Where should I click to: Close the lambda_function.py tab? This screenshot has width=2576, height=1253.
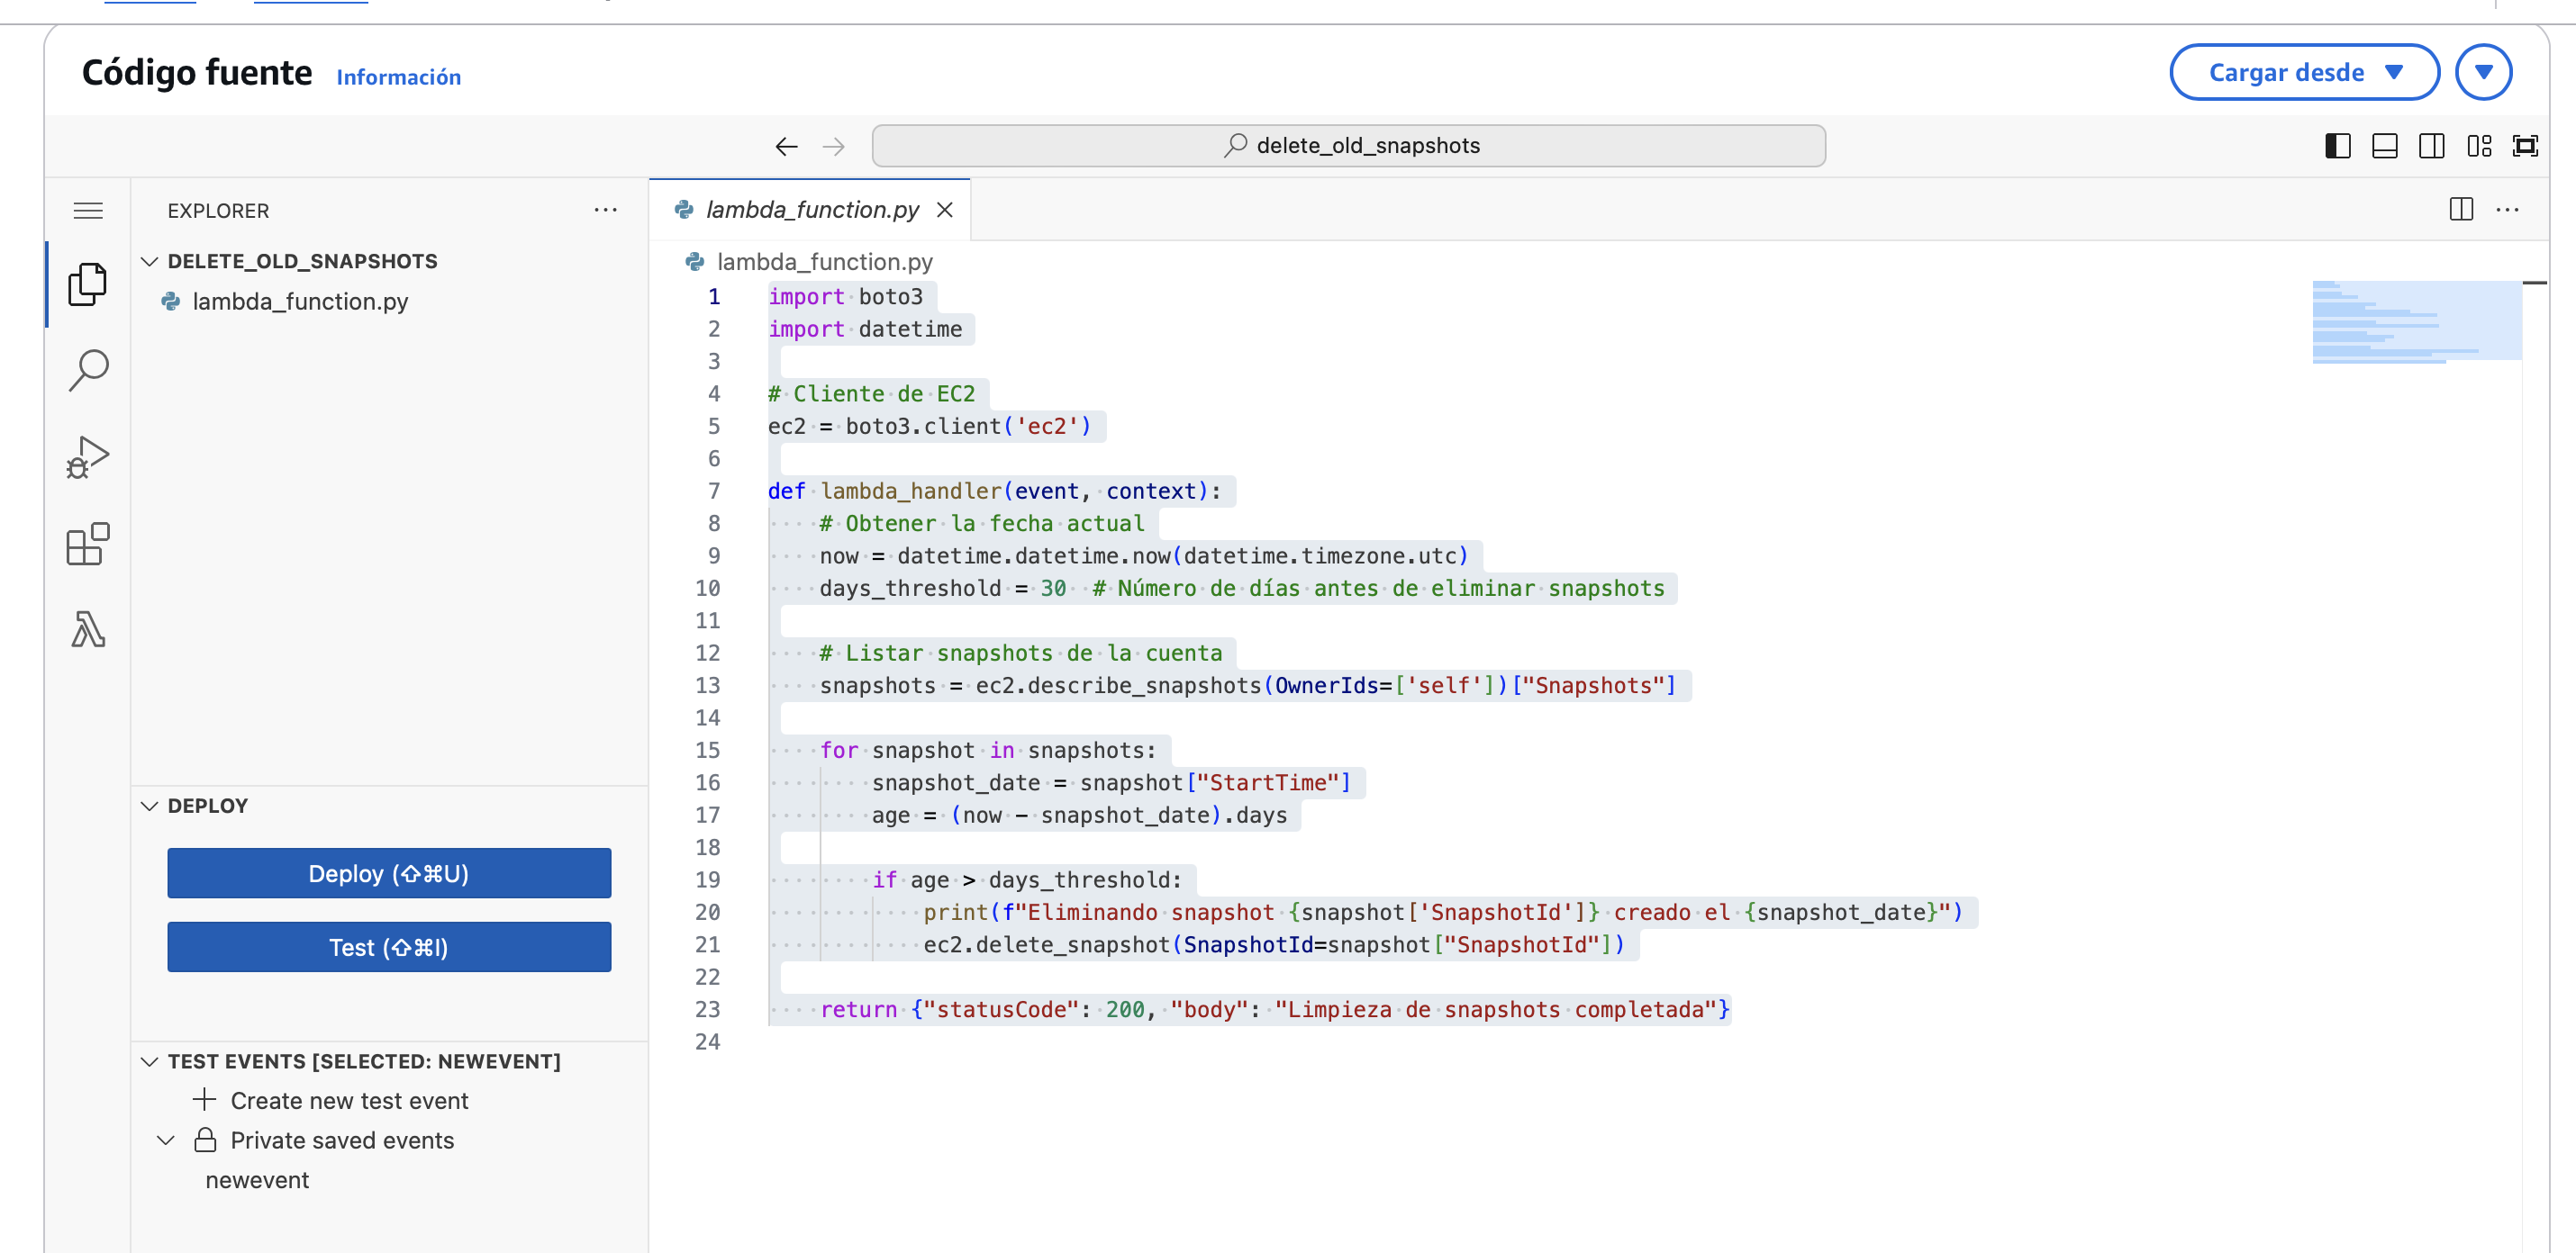pyautogui.click(x=944, y=210)
